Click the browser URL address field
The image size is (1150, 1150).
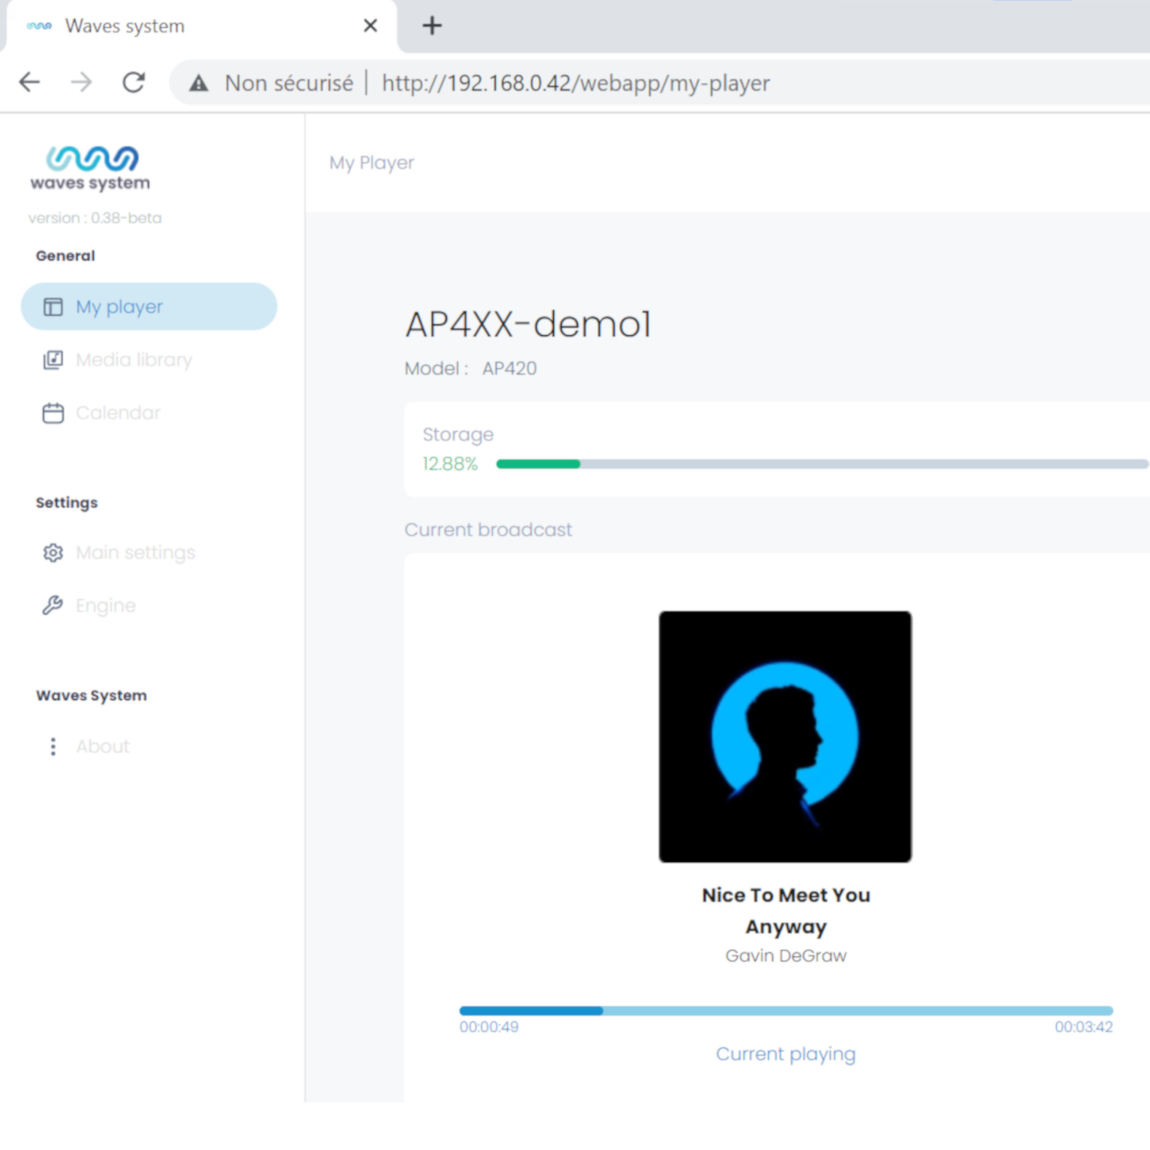coord(575,83)
